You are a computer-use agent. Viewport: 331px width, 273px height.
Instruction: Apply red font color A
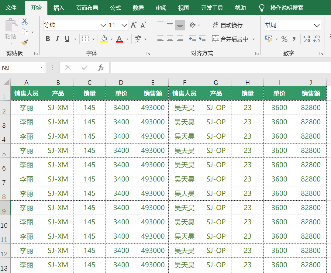click(x=119, y=39)
